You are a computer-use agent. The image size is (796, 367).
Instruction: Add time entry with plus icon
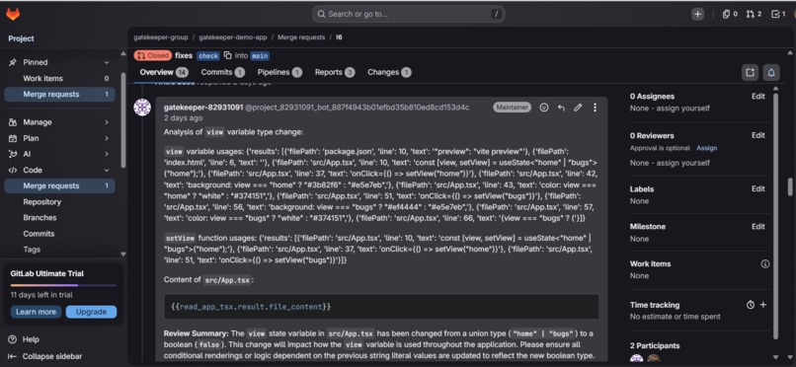(x=763, y=305)
